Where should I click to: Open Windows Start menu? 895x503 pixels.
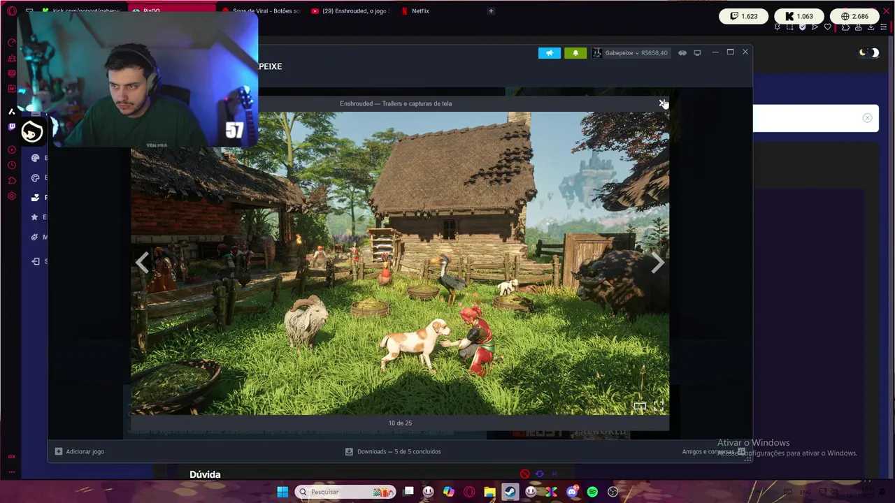pyautogui.click(x=282, y=492)
